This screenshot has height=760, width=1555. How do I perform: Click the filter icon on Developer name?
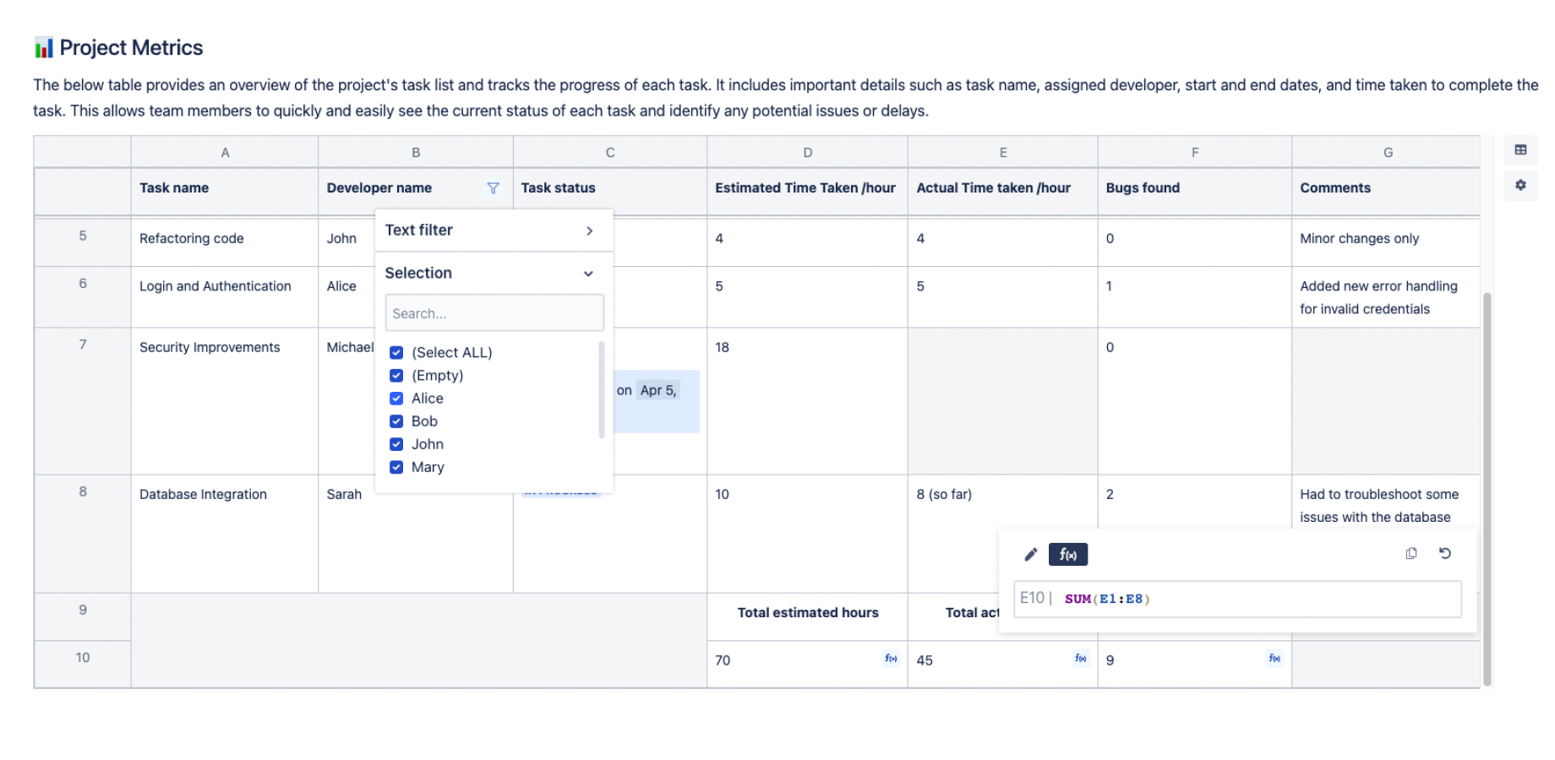[493, 188]
